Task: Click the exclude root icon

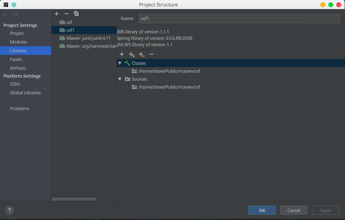Action: 142,55
